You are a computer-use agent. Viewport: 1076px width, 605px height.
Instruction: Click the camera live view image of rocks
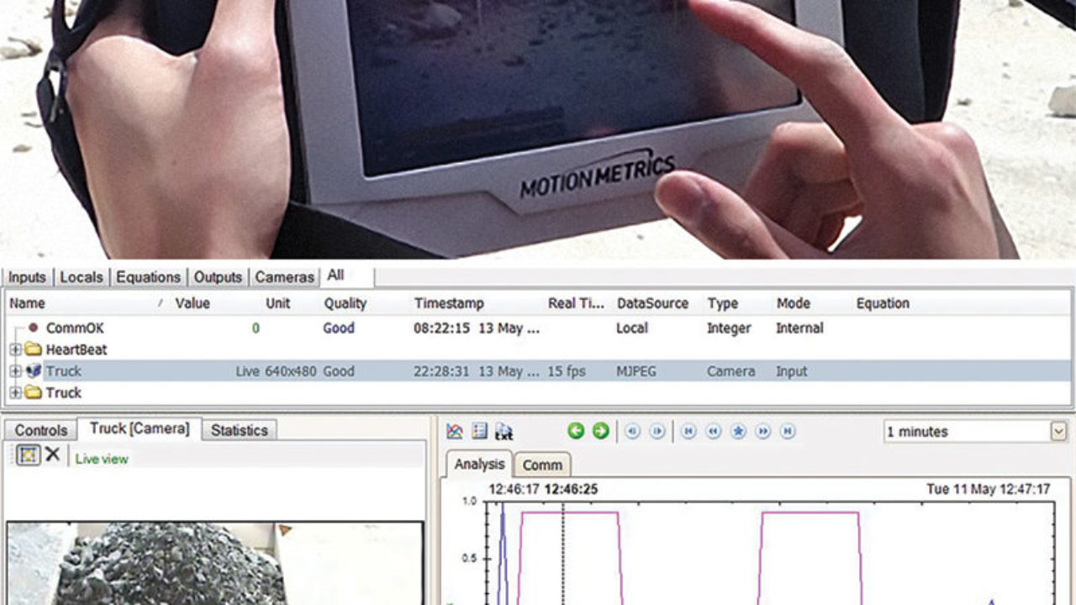(x=215, y=563)
